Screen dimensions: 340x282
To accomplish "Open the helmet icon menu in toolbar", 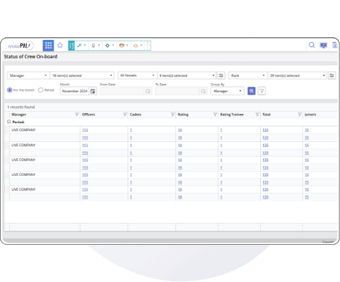I will 123,45.
